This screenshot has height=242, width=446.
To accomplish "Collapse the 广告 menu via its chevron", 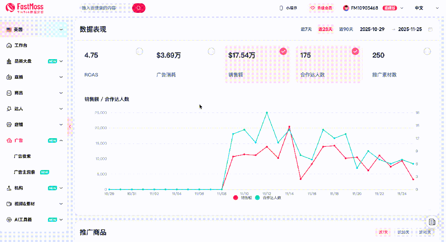I will (x=61, y=140).
